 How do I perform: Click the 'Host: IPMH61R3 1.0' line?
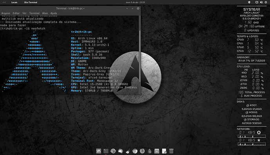click(x=86, y=42)
